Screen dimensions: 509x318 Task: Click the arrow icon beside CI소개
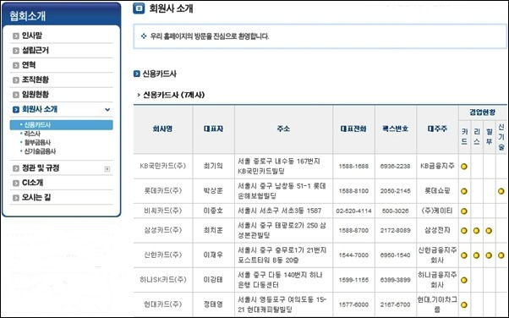16,184
